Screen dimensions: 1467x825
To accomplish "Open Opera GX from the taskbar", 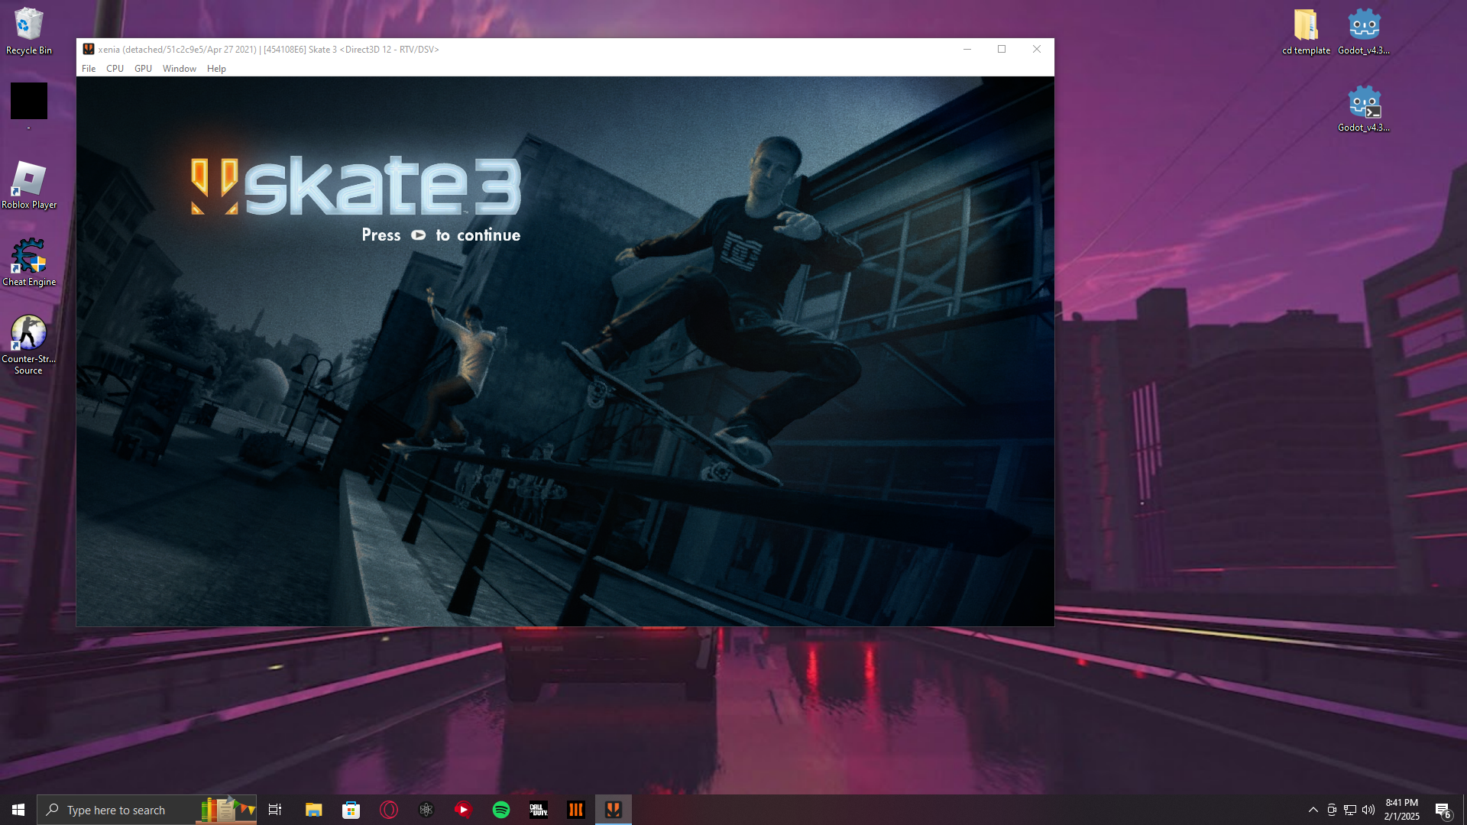I will tap(389, 810).
